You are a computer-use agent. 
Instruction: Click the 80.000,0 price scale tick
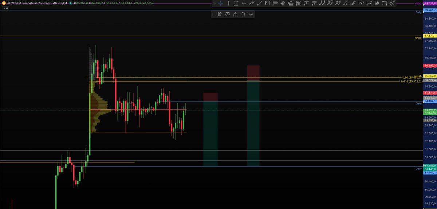[x=430, y=190]
